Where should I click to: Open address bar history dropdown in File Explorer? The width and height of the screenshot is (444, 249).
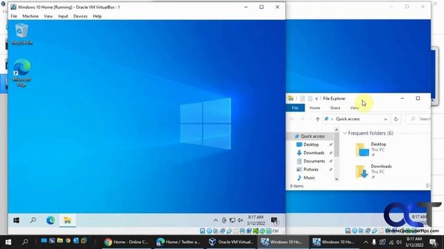click(x=386, y=119)
